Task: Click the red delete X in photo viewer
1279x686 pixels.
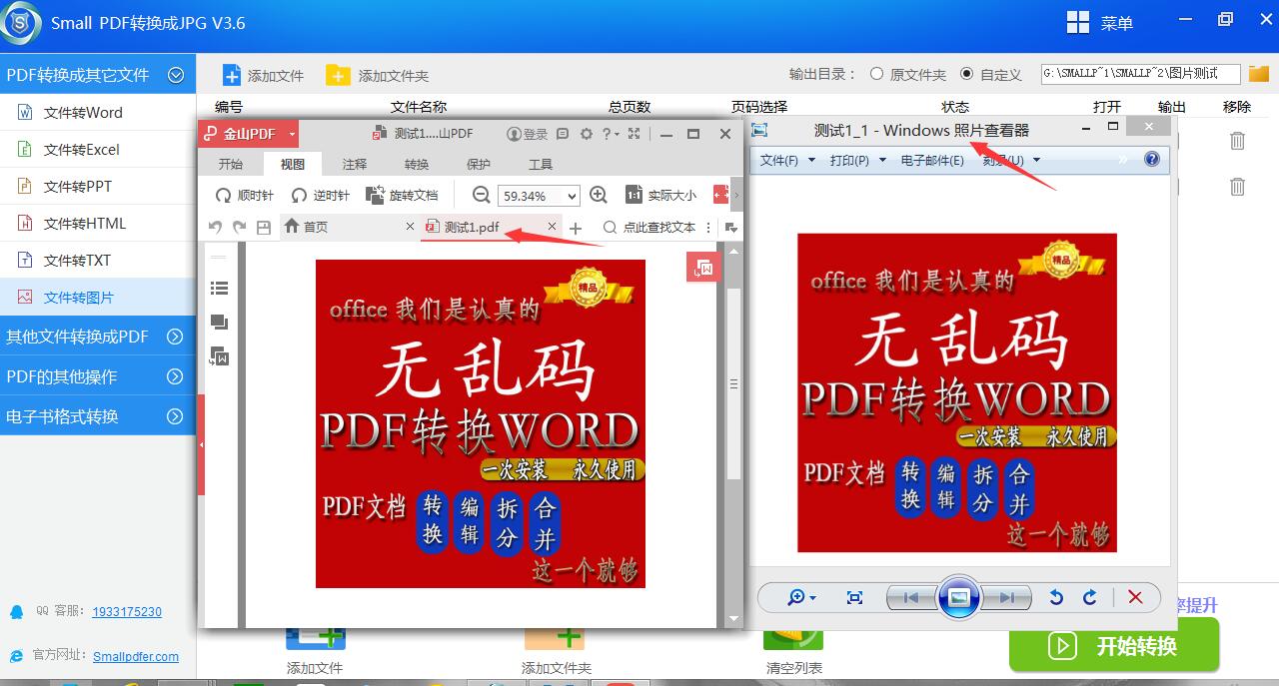Action: pos(1135,597)
